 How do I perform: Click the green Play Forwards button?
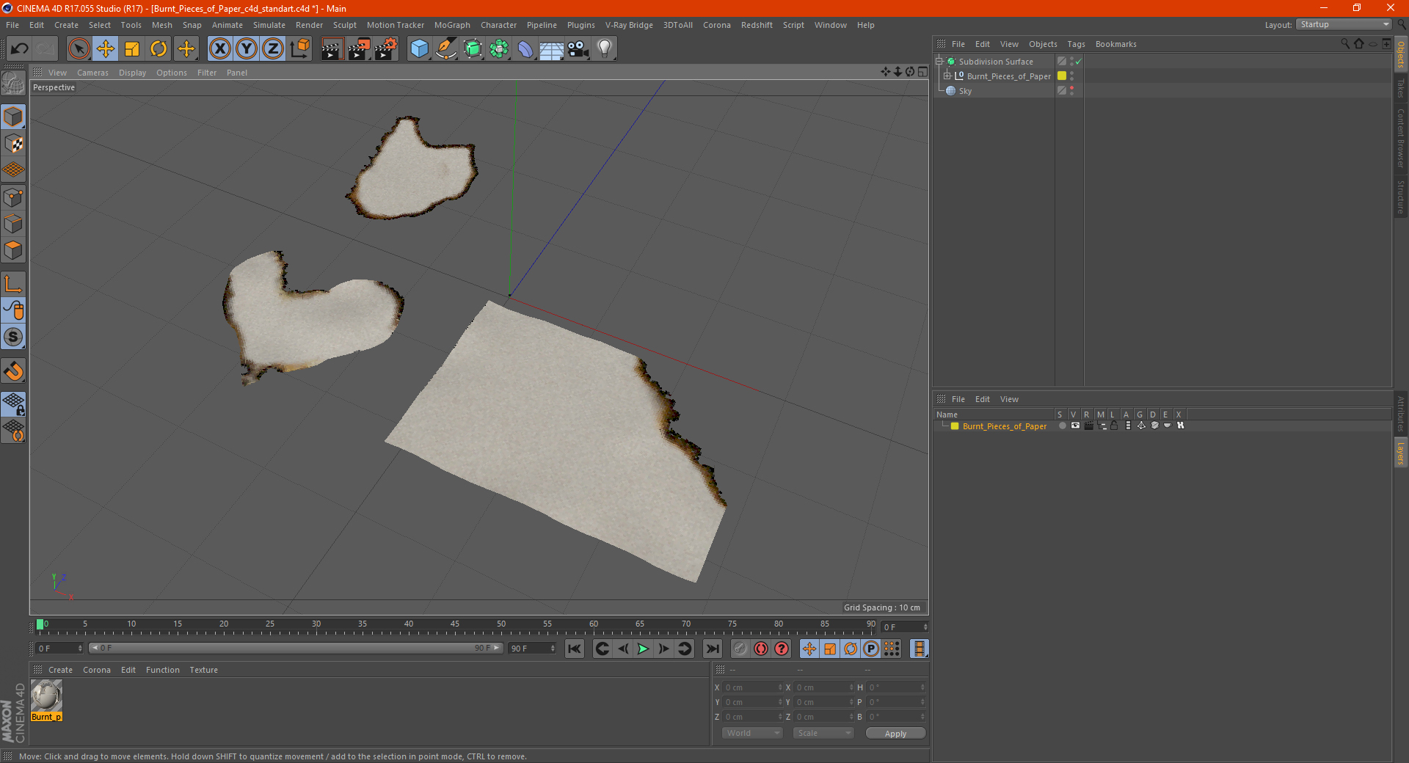click(643, 649)
